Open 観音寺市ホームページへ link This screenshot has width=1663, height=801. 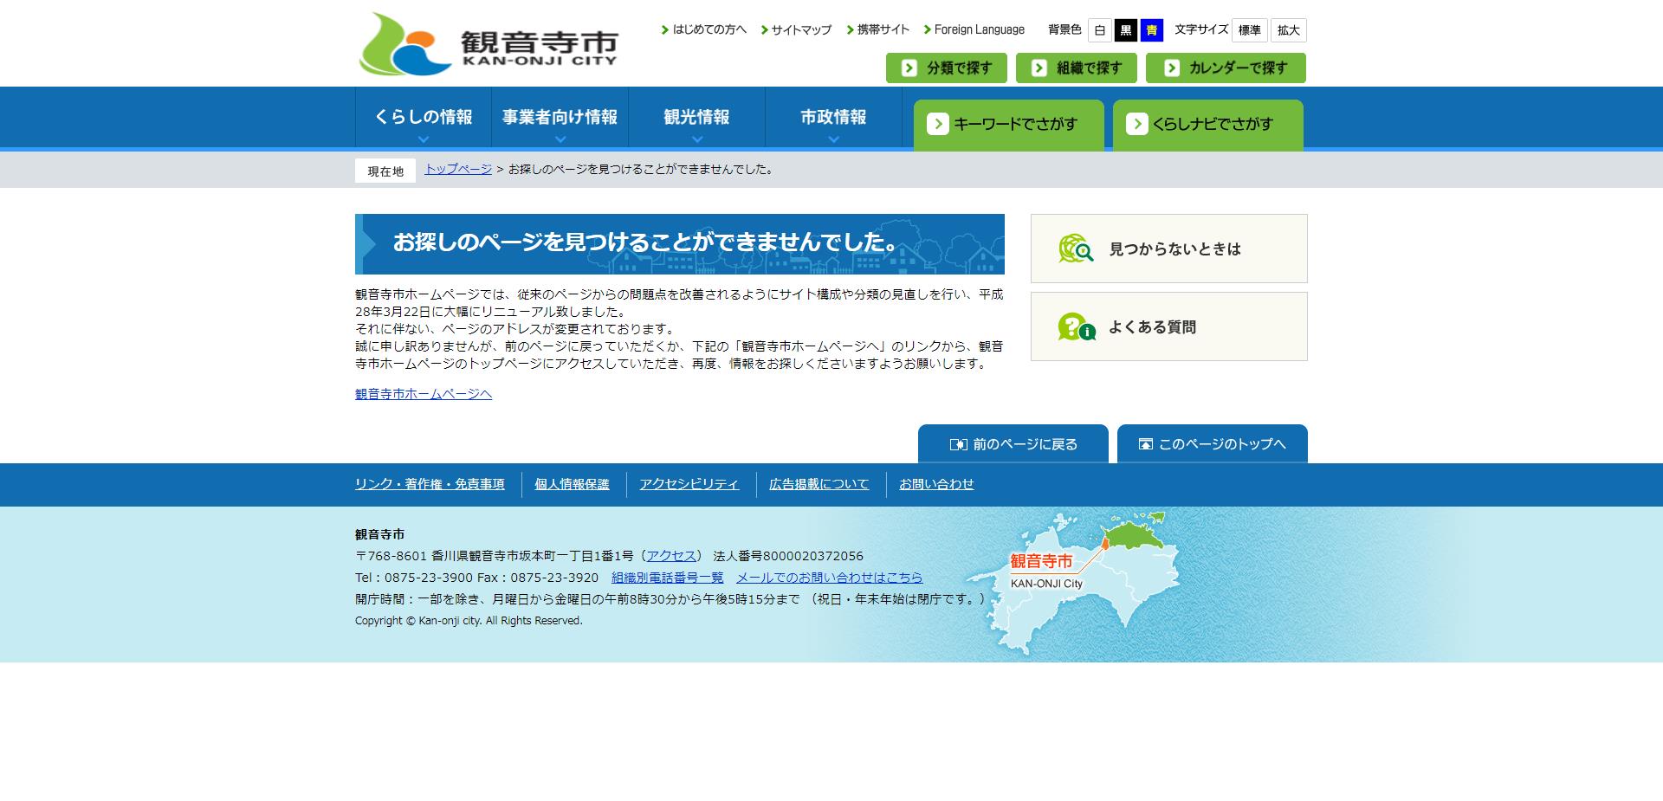(422, 393)
